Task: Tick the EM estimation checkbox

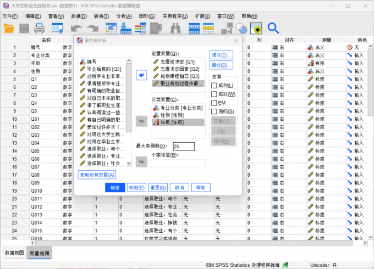Action: click(214, 103)
